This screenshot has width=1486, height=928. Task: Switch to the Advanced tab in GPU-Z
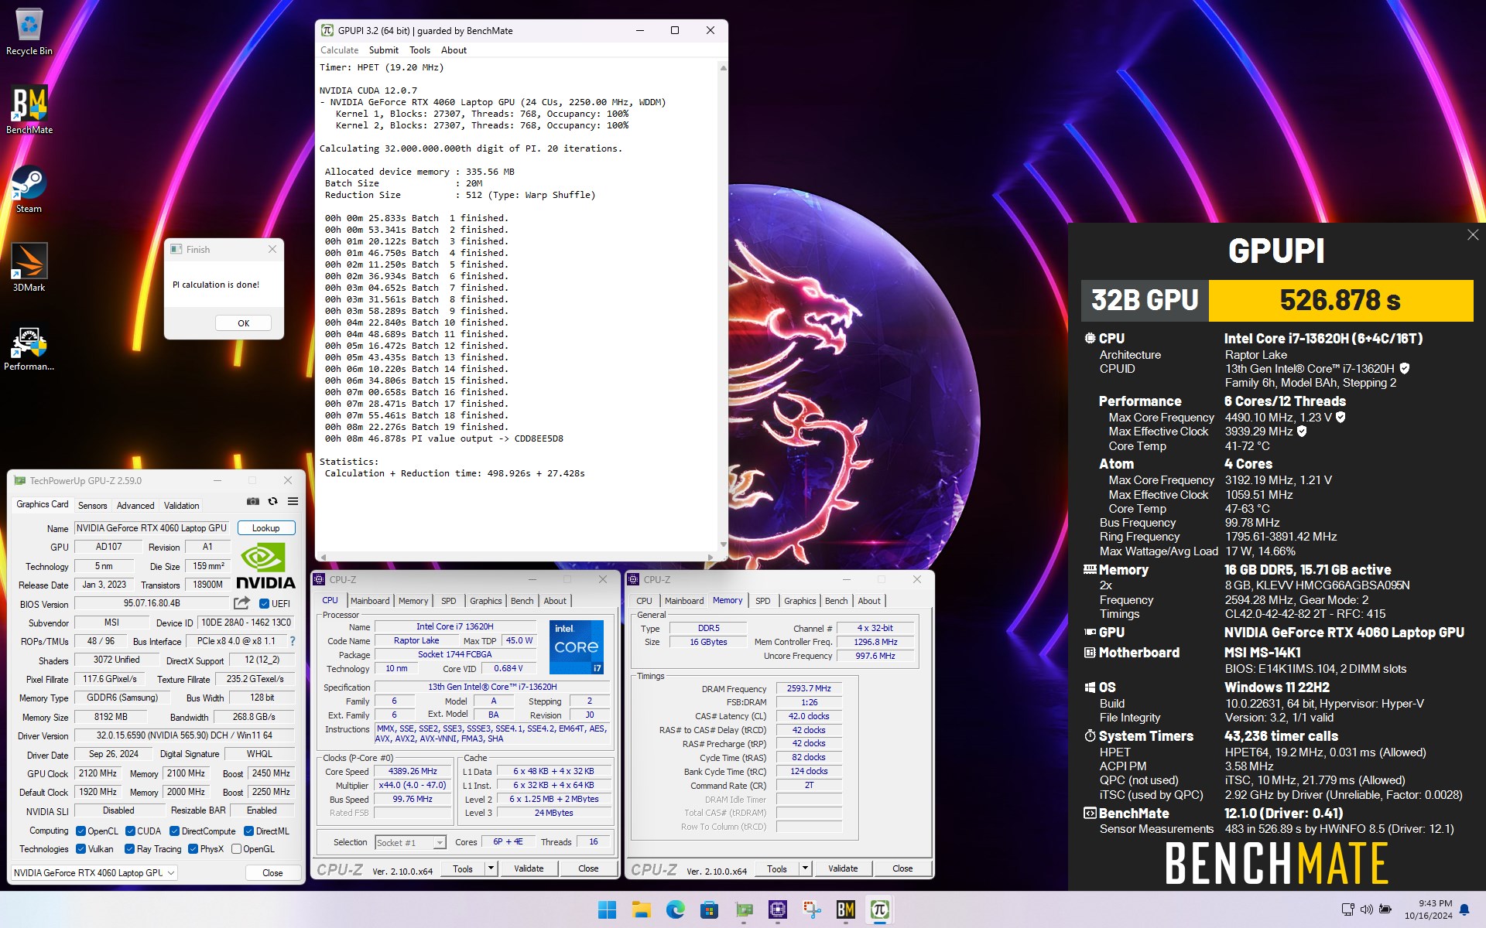click(x=135, y=505)
